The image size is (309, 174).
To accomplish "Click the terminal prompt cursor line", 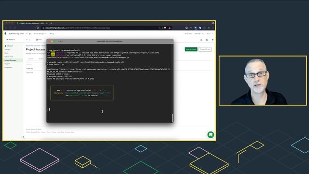I will point(50,109).
